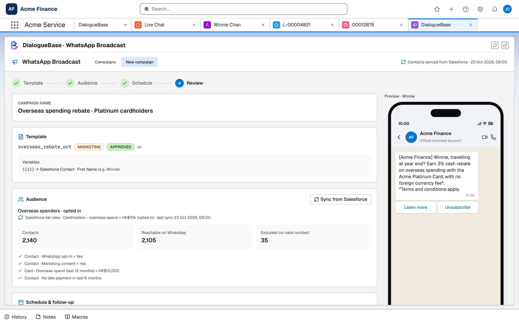This screenshot has height=324, width=519.
Task: Tap Learn more in message preview
Action: coord(415,207)
